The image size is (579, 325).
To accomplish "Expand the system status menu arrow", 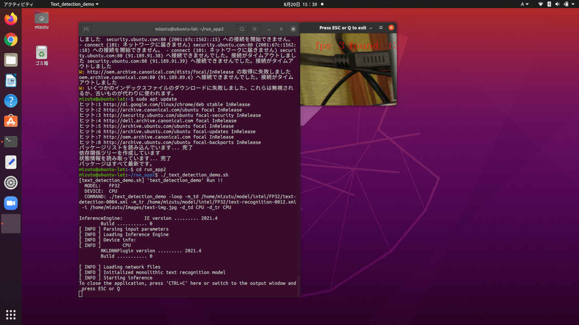I will (x=573, y=4).
